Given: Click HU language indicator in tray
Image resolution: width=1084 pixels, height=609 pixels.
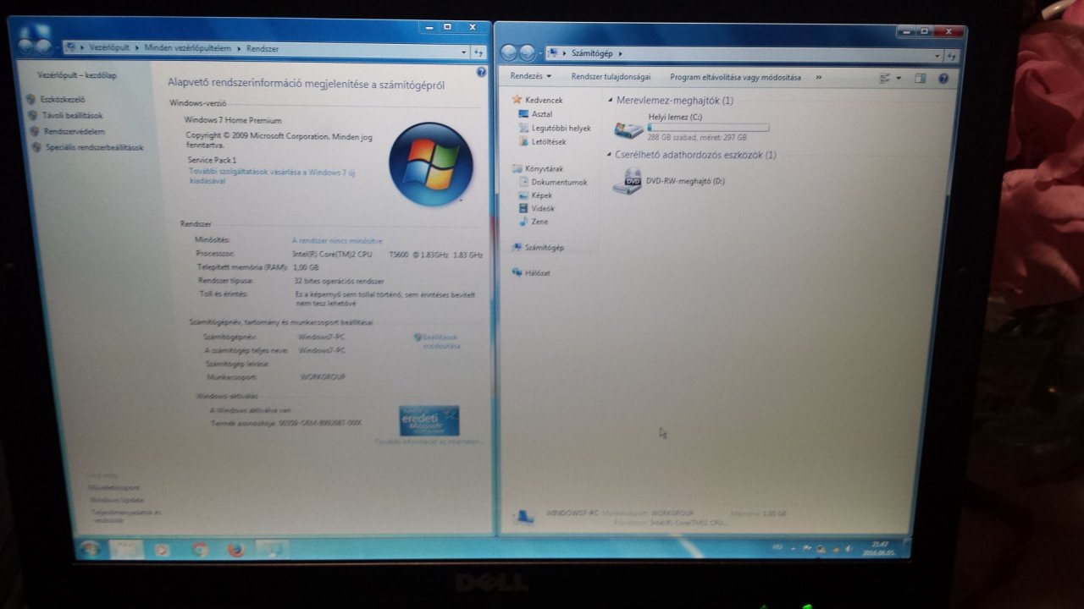Looking at the screenshot, I should pos(777,548).
